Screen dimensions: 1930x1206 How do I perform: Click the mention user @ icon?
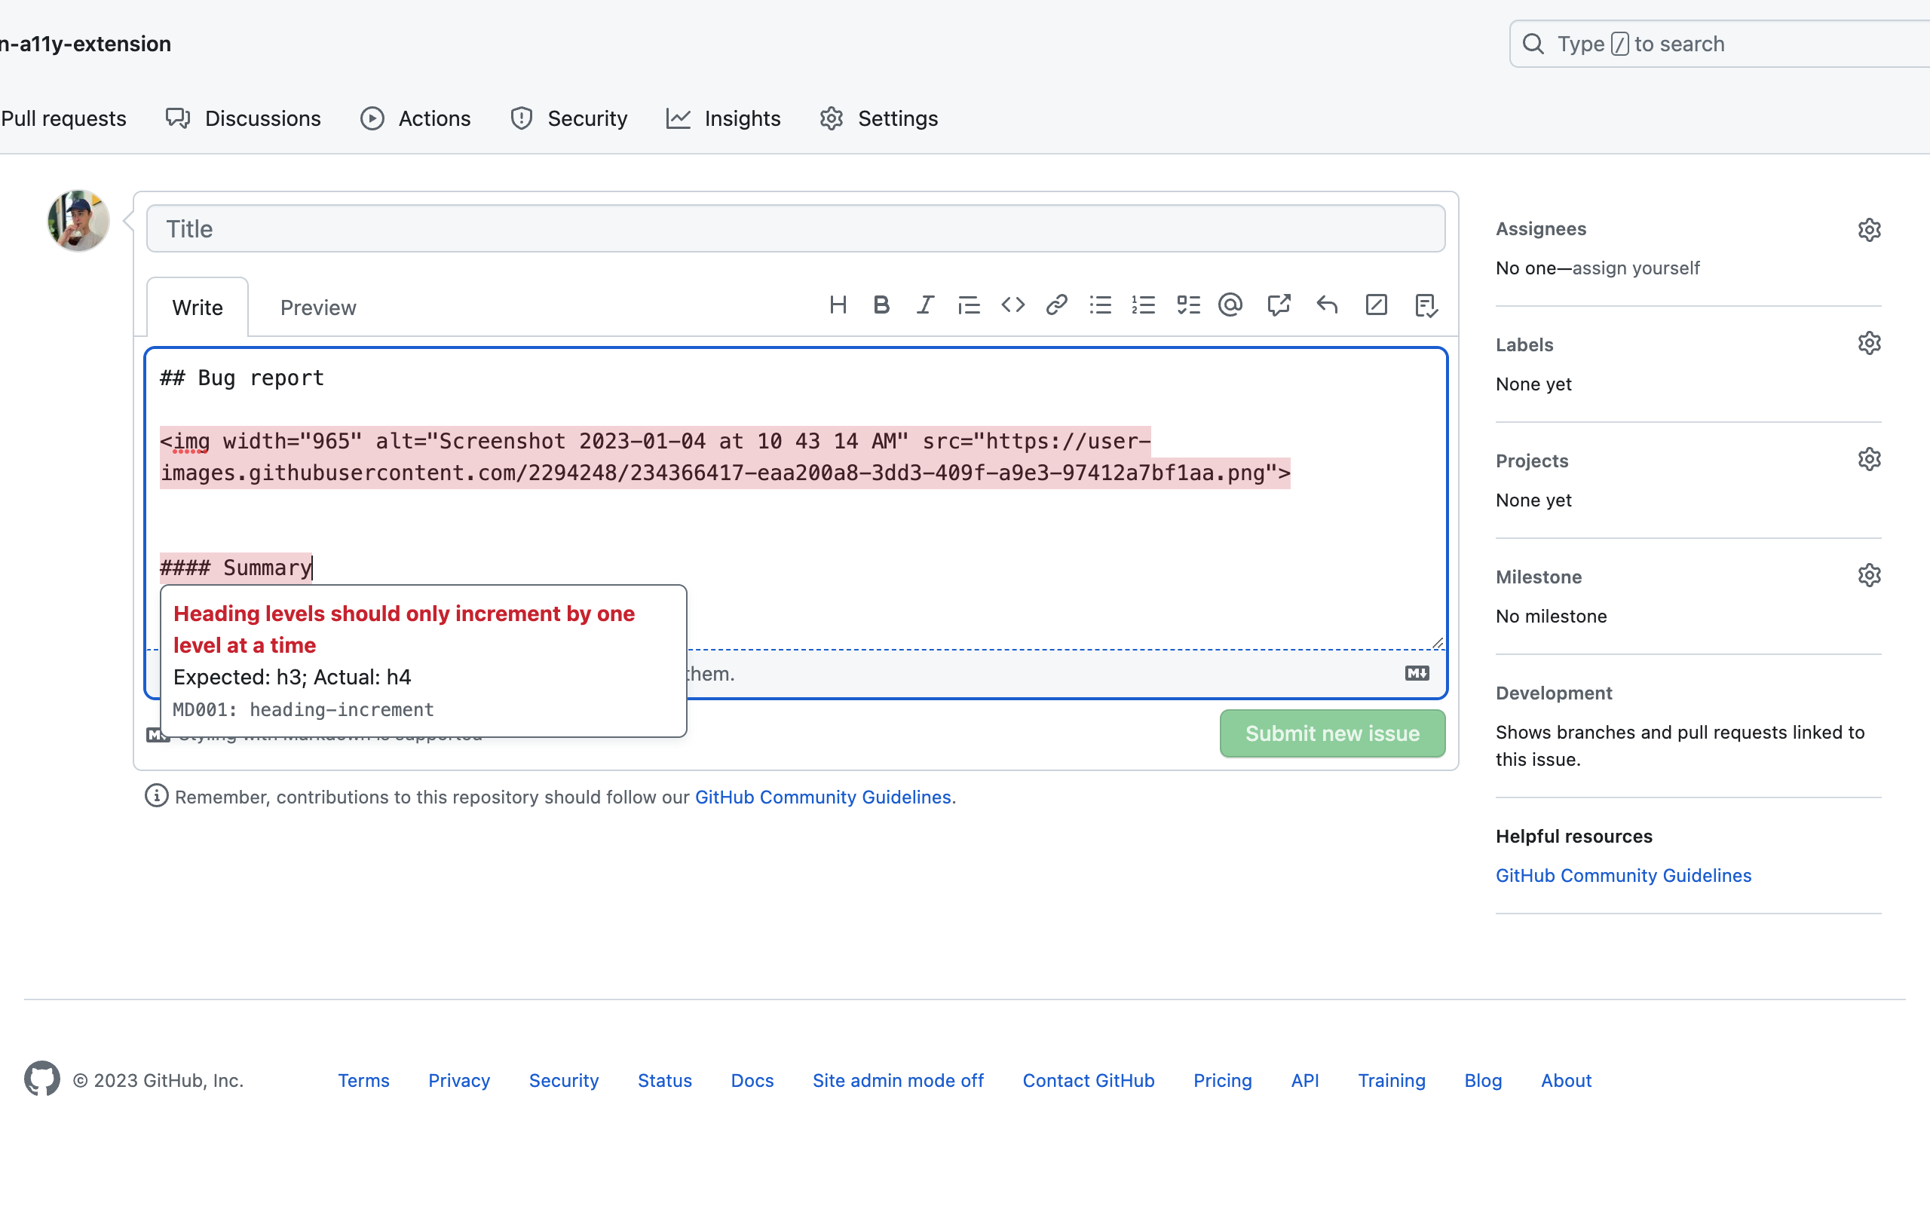[1230, 305]
